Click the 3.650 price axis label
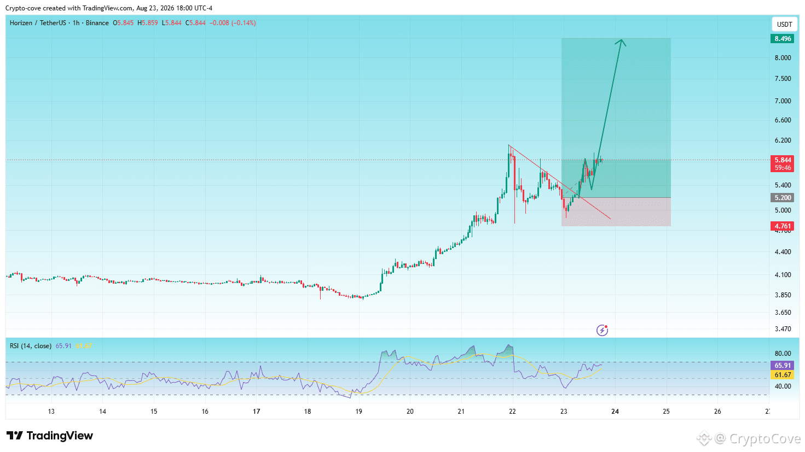Screen dimensions: 805x452 tap(783, 313)
